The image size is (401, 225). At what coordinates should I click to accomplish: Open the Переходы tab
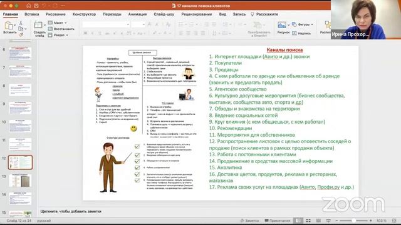(112, 14)
